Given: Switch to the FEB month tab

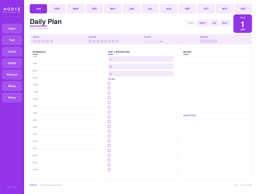Looking at the screenshot, I should (57, 9).
